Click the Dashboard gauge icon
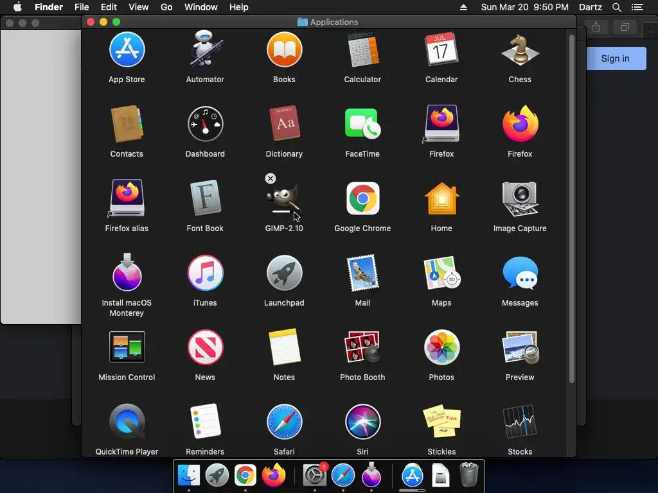The width and height of the screenshot is (658, 493). [x=205, y=124]
